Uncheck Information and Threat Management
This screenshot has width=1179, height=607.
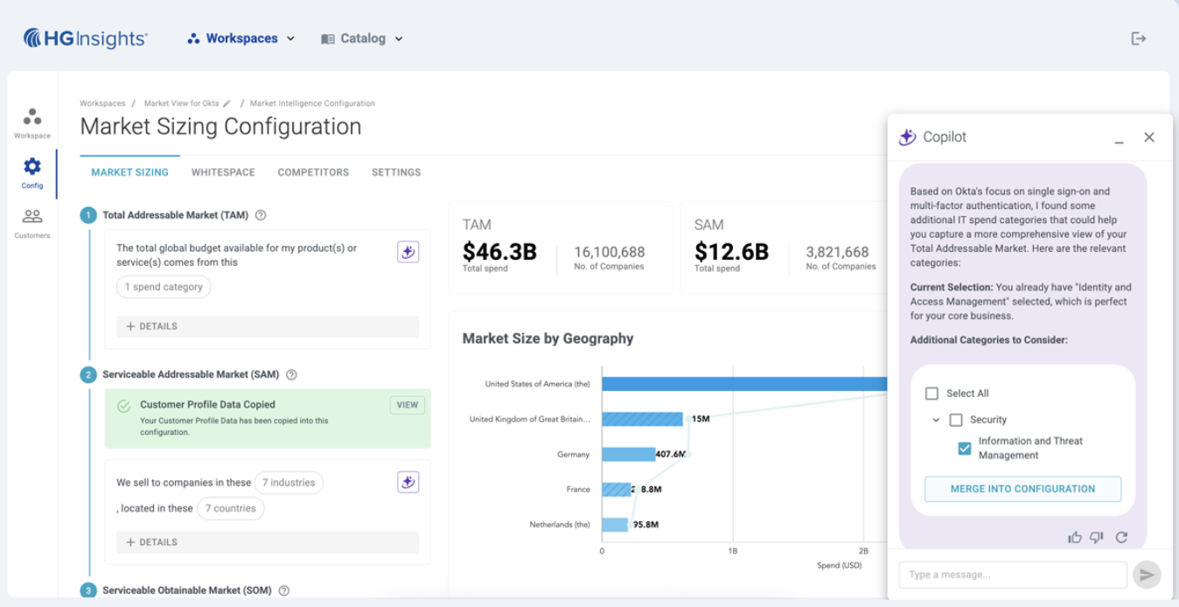pyautogui.click(x=965, y=448)
